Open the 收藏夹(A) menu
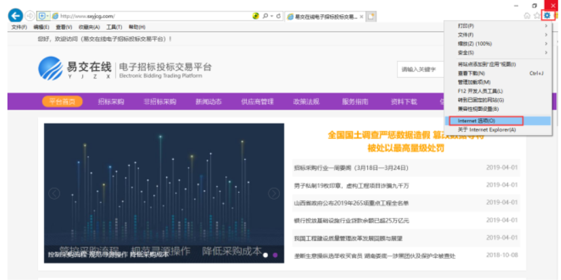561x280 pixels. coord(89,27)
